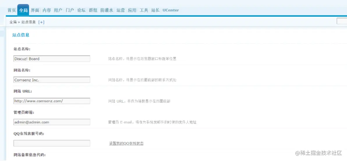Click the [+] add shortcut link
Viewport: 347px width, 161px height.
(x=41, y=22)
